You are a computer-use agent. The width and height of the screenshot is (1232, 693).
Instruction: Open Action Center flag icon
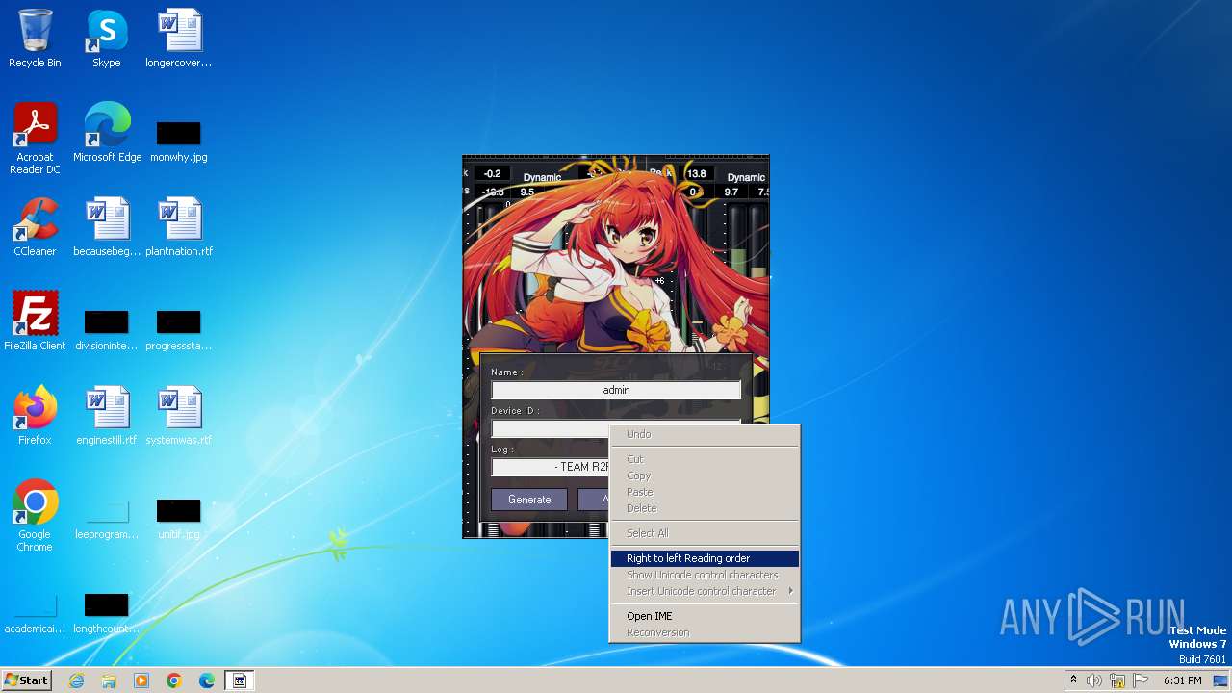[1140, 680]
